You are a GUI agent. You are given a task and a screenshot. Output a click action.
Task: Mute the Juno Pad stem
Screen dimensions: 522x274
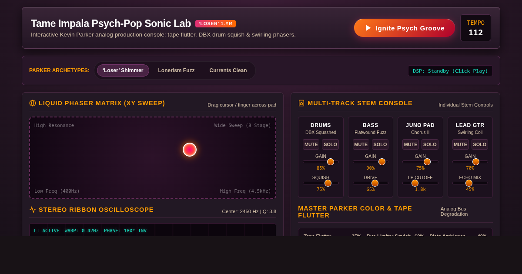[x=411, y=144]
